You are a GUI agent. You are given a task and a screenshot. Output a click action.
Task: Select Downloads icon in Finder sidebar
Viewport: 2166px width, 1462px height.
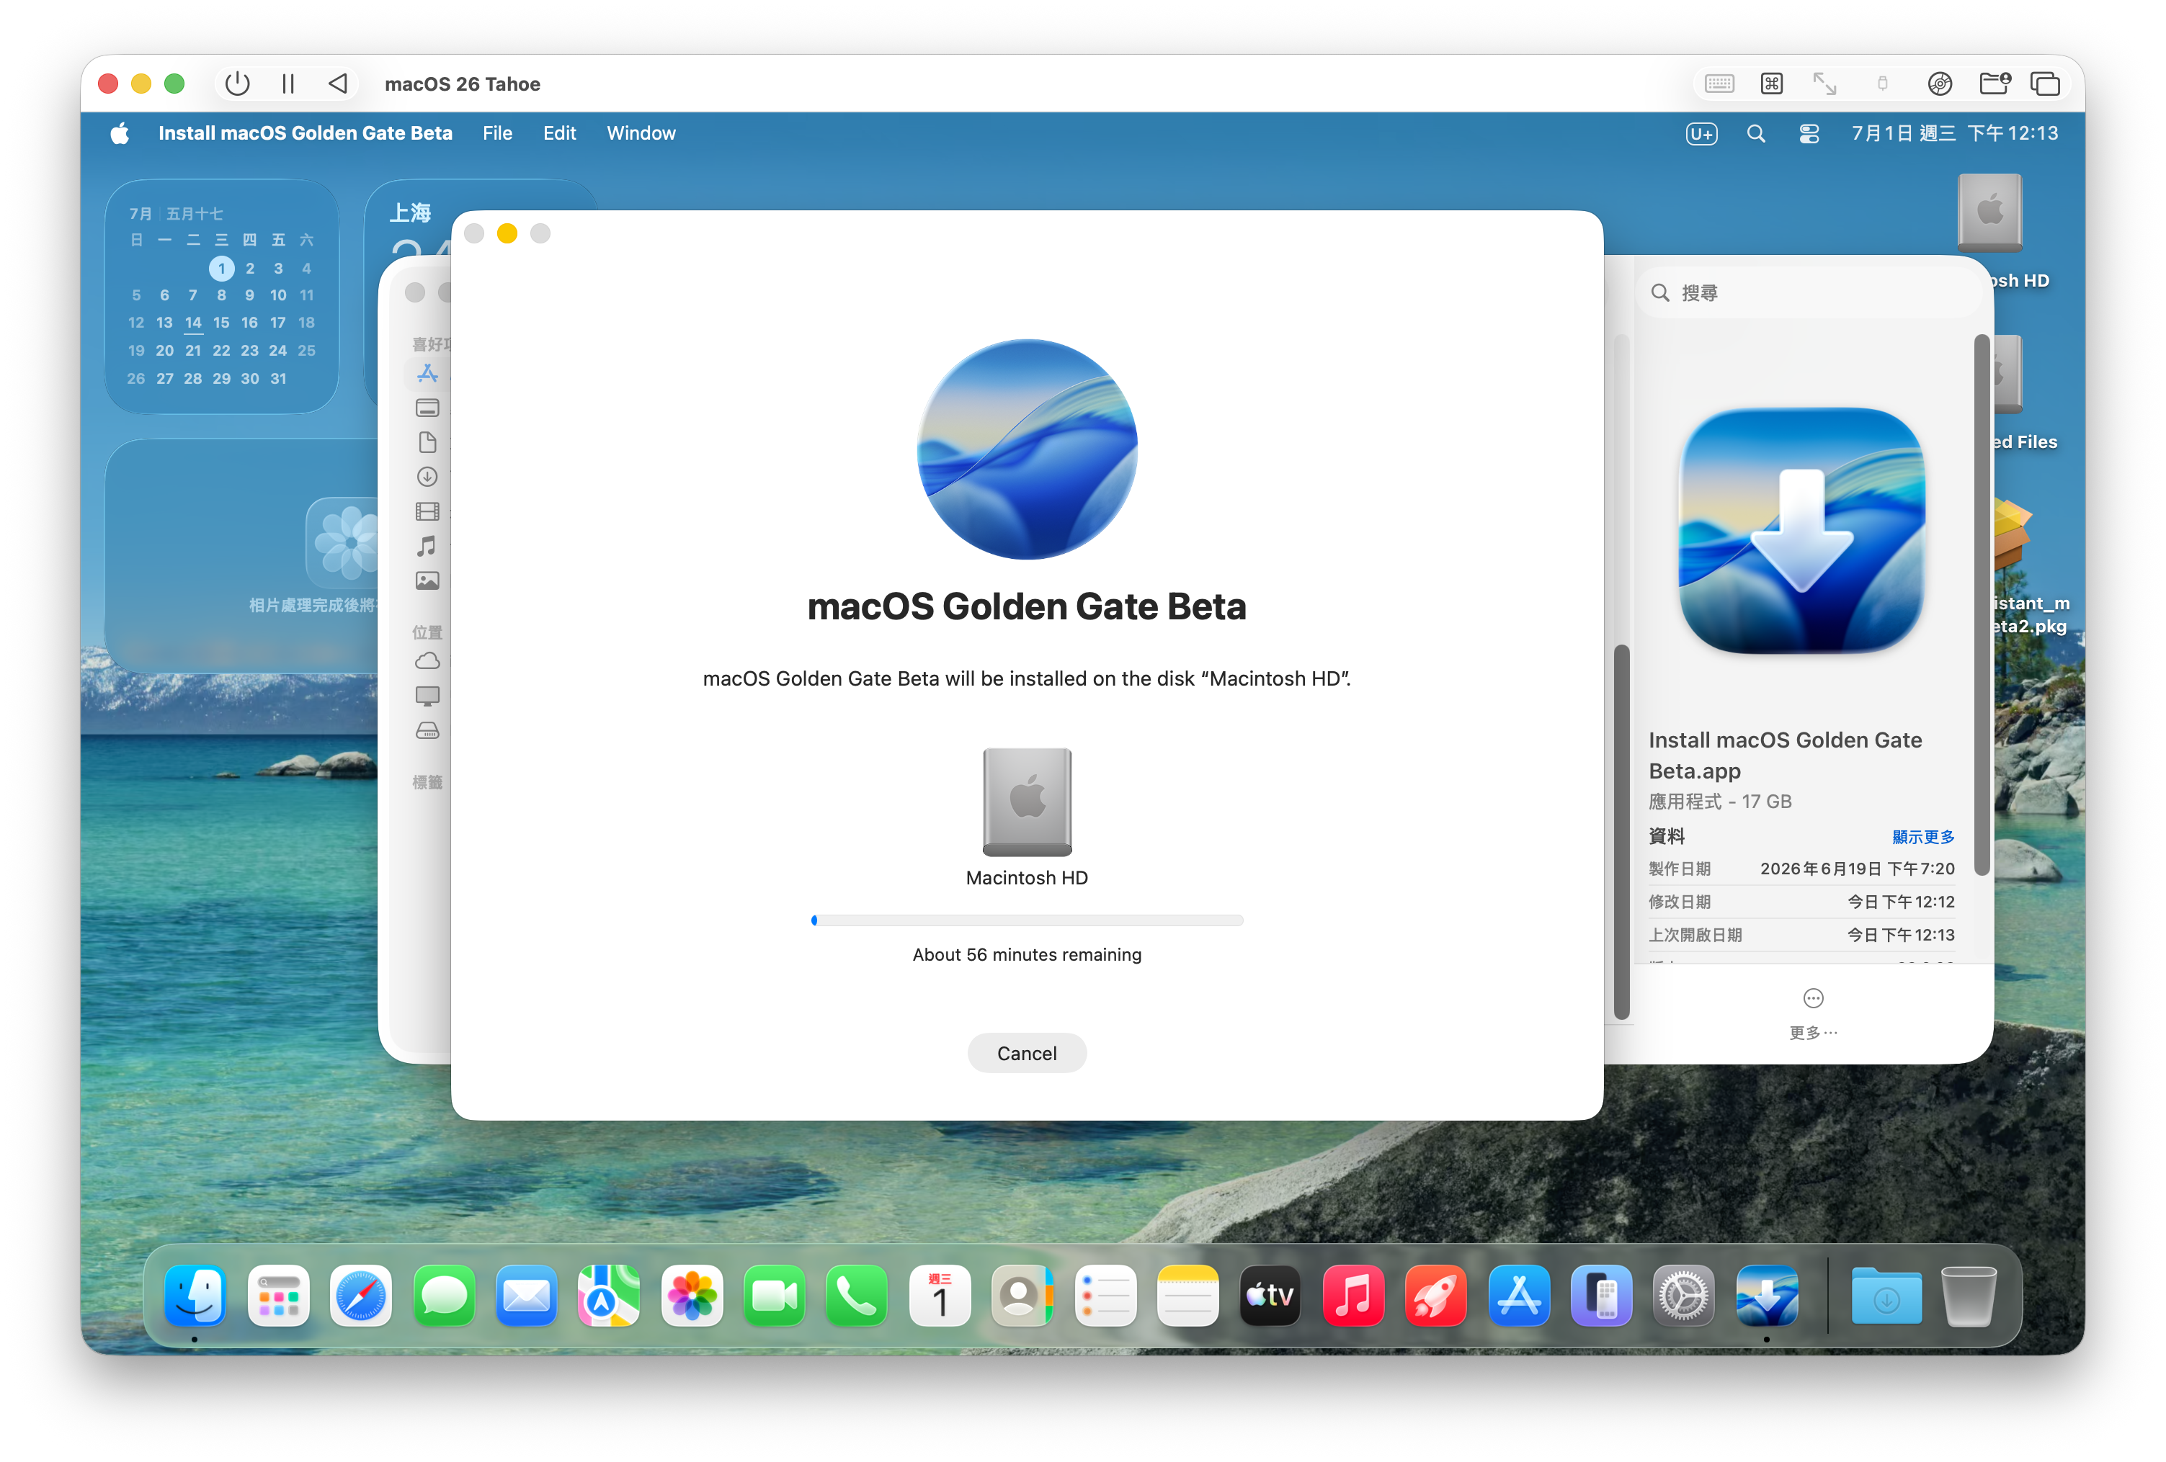427,476
